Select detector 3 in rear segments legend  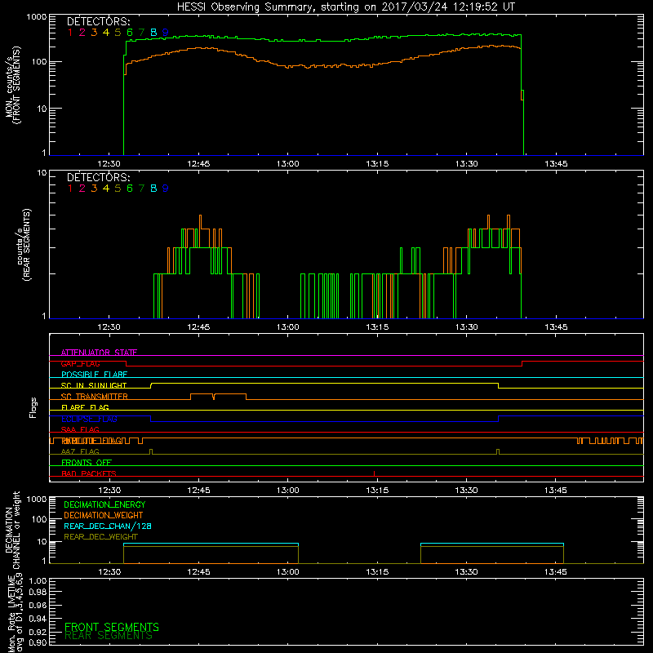94,189
